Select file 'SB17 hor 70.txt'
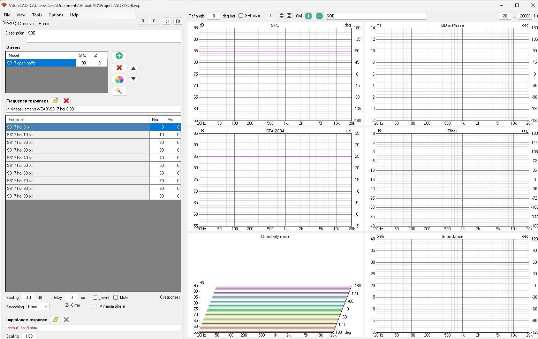The height and width of the screenshot is (339, 538). tap(77, 181)
